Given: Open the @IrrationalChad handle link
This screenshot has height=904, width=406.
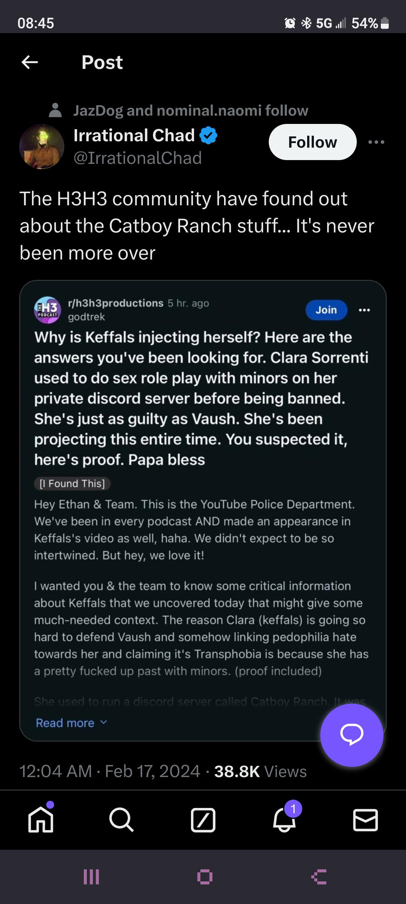Looking at the screenshot, I should tap(138, 158).
